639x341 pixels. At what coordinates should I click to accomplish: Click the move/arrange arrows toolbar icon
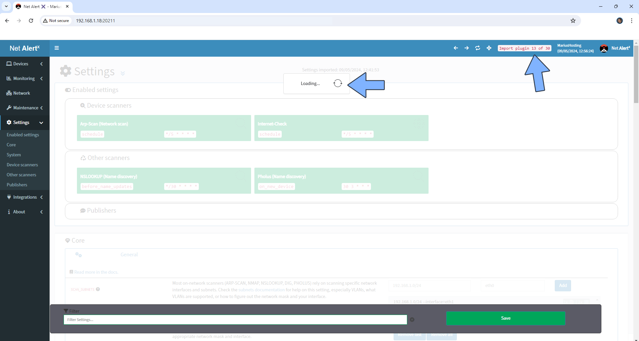(x=488, y=48)
